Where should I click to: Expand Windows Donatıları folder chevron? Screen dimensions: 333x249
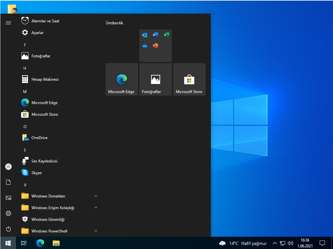(96, 196)
